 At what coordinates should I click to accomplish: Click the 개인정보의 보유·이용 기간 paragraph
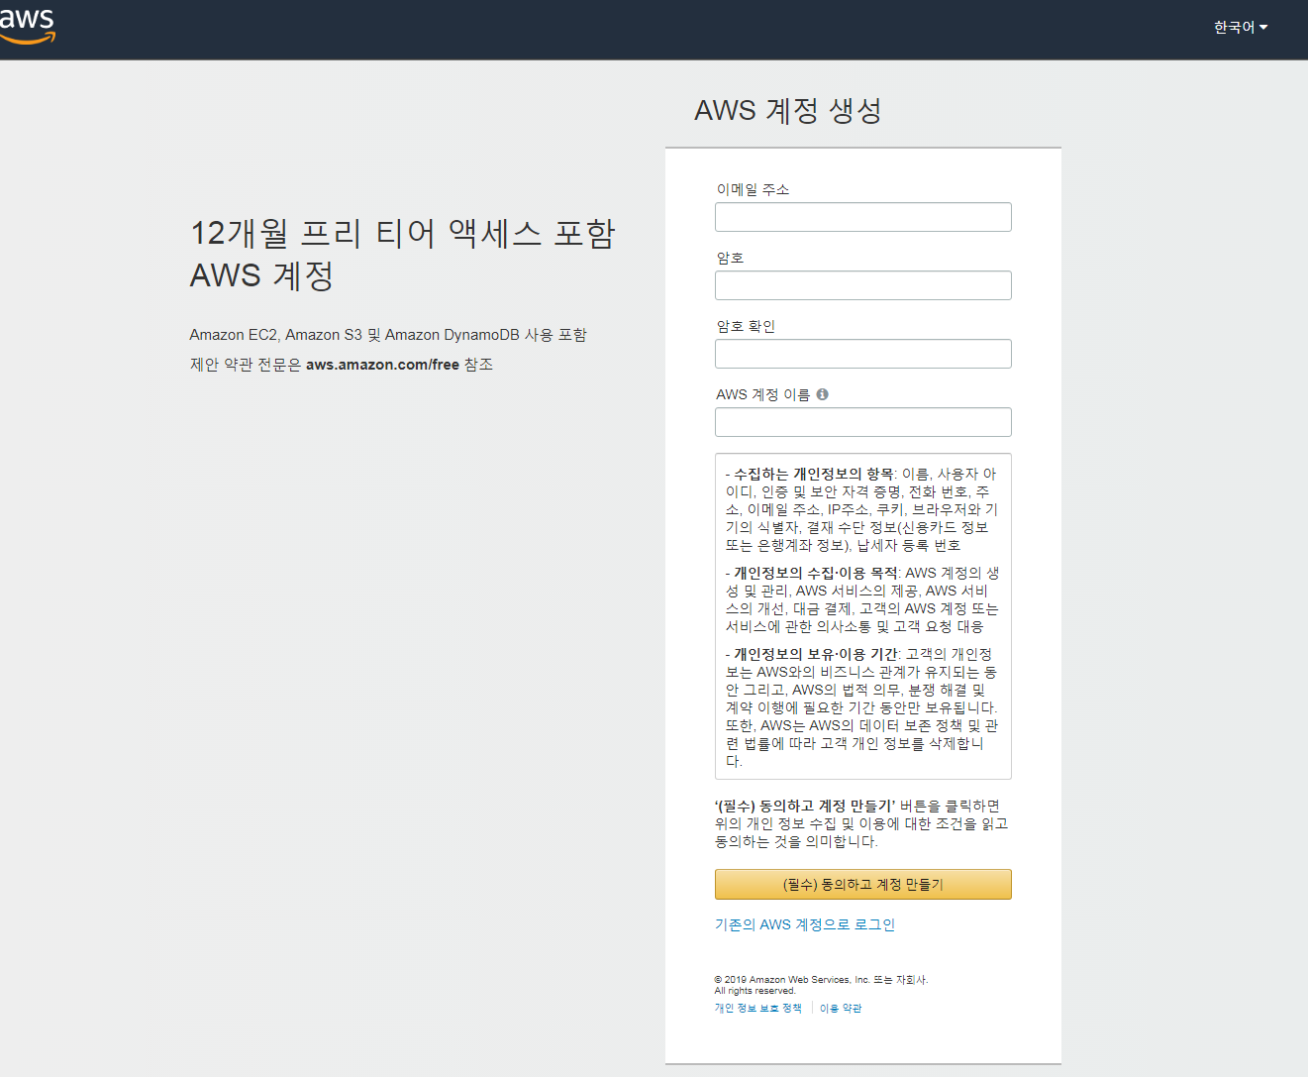click(862, 707)
